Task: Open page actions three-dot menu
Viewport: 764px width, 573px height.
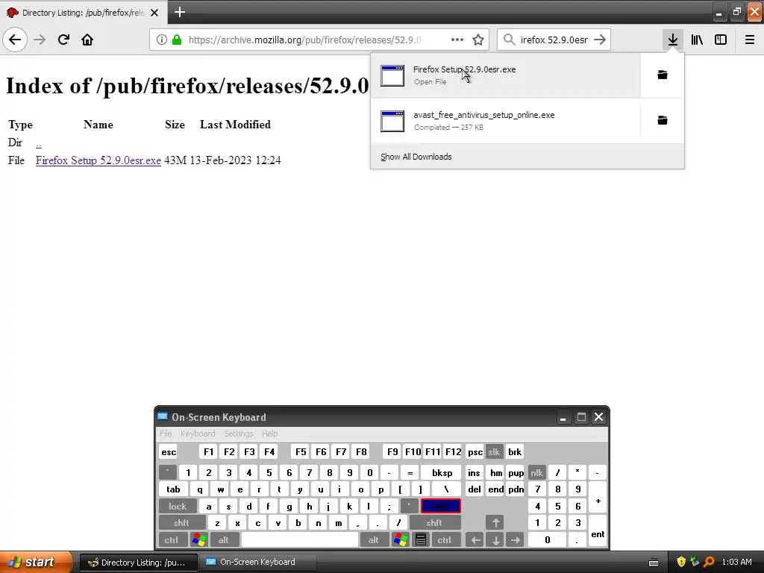Action: pyautogui.click(x=457, y=40)
